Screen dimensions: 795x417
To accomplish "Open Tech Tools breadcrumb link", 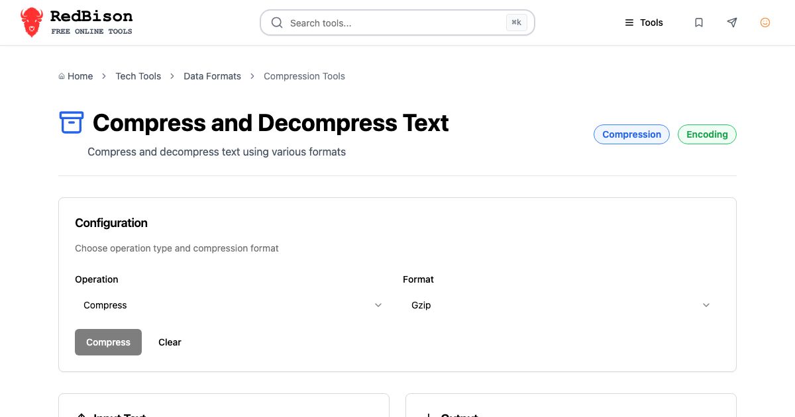I will click(138, 76).
